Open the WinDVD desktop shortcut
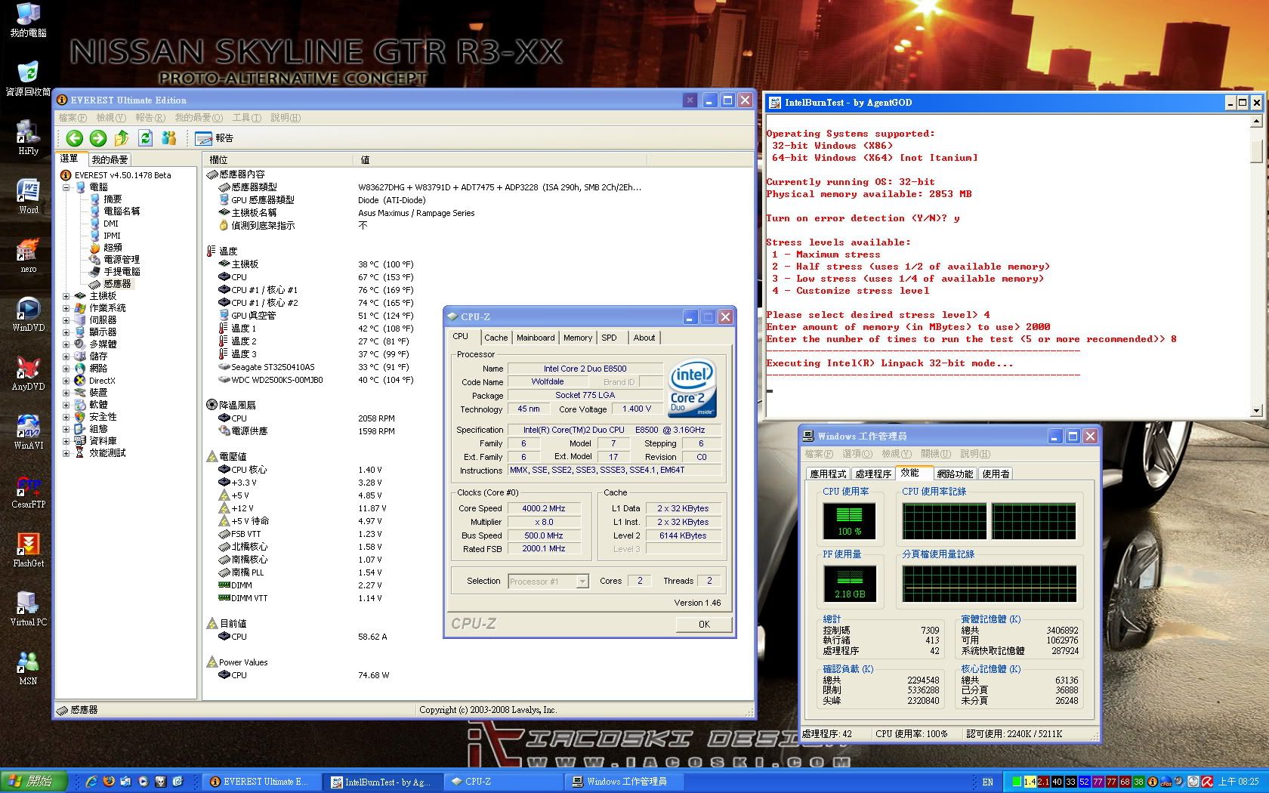Screen dimensions: 1269x793 (x=28, y=314)
